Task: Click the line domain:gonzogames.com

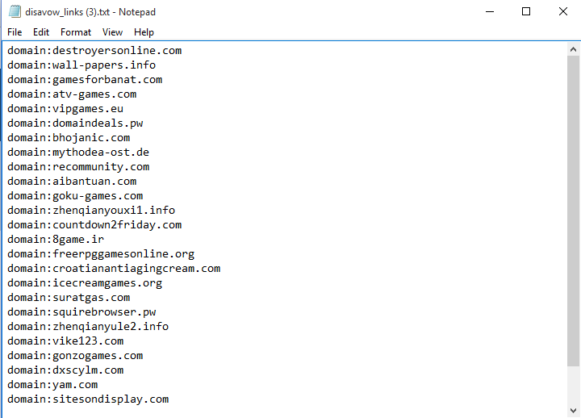Action: click(x=75, y=355)
